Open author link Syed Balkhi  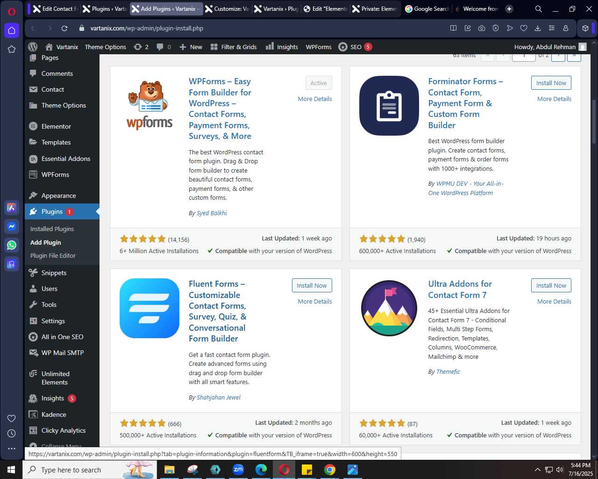point(212,213)
